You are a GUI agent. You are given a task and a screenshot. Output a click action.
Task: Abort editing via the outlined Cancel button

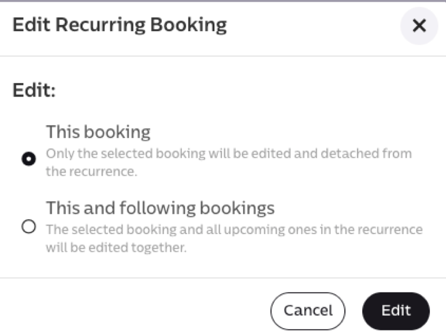pyautogui.click(x=307, y=311)
